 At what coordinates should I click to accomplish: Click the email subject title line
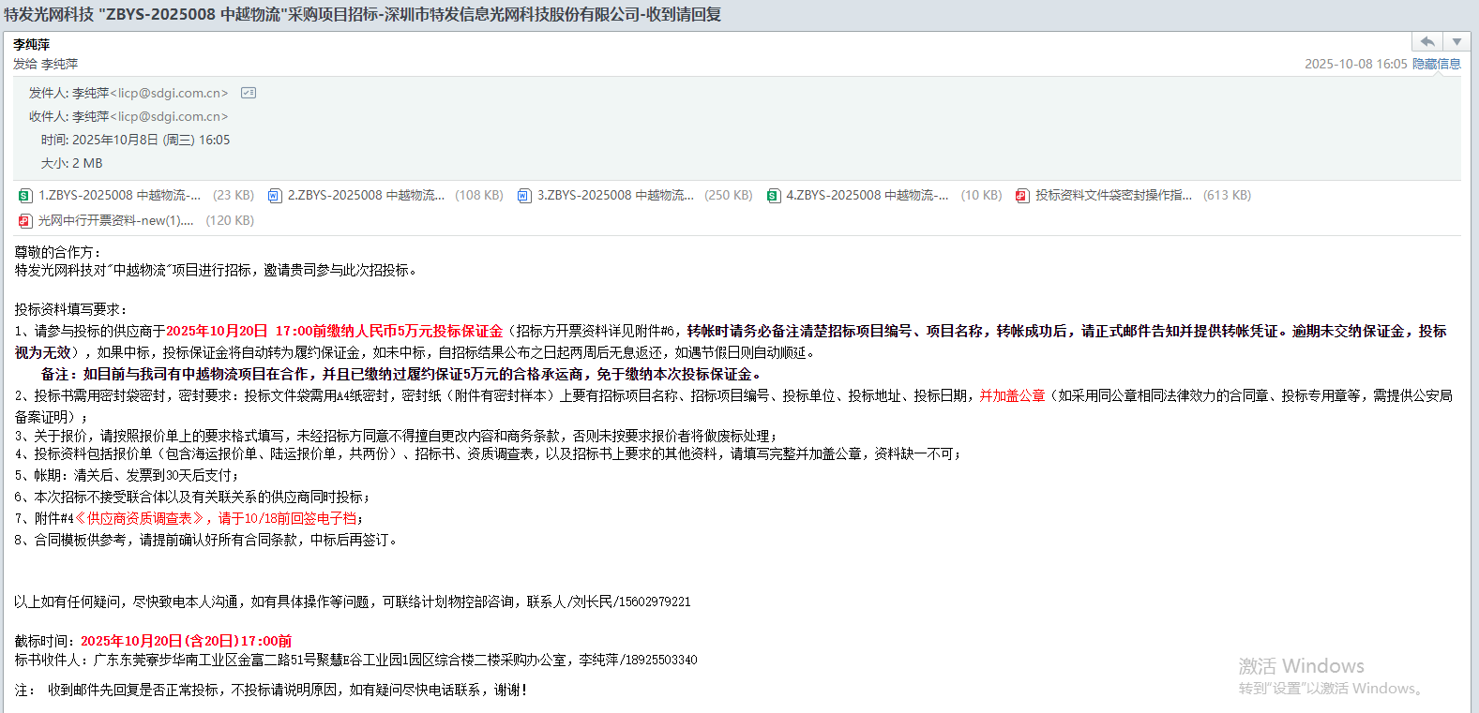point(362,15)
